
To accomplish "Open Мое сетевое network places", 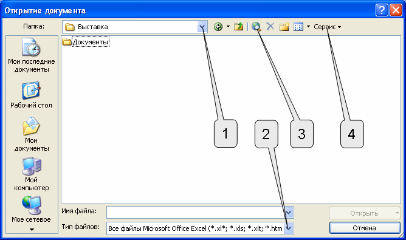I will [x=32, y=209].
